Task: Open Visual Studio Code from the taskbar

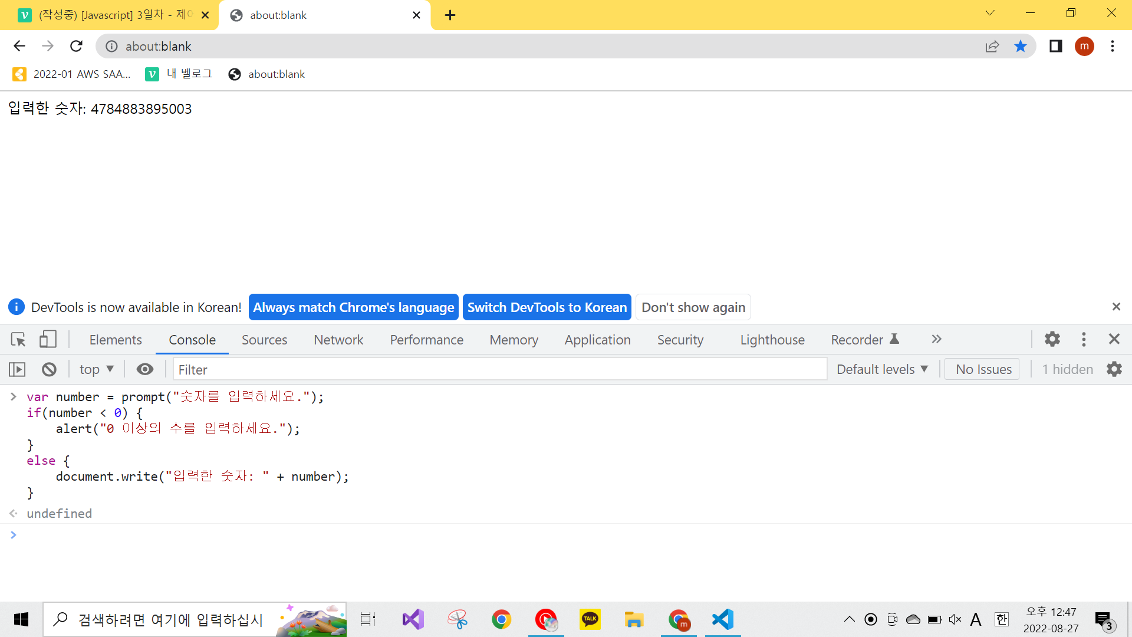Action: [x=723, y=619]
